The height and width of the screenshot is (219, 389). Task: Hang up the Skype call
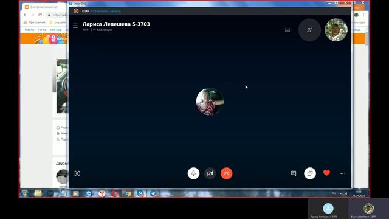pos(227,173)
